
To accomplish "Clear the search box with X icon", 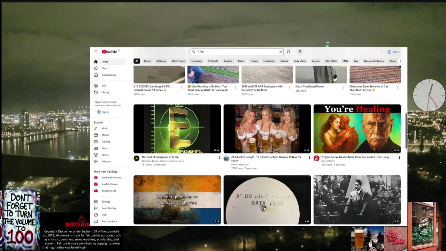I will point(280,52).
